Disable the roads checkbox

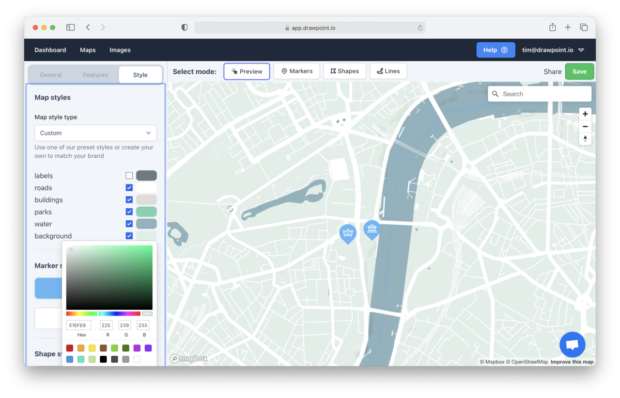(x=129, y=188)
